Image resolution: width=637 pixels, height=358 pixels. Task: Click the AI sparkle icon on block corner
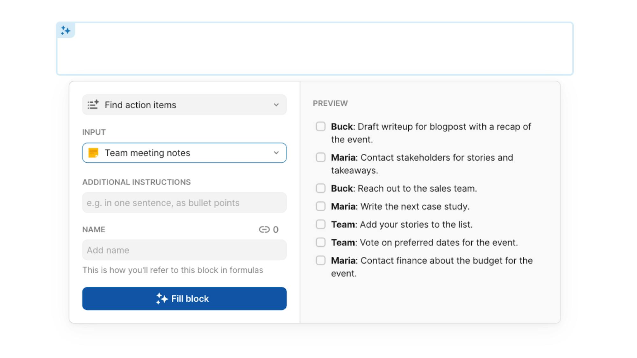(x=66, y=31)
